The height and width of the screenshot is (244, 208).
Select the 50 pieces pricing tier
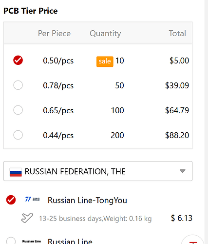pos(18,85)
